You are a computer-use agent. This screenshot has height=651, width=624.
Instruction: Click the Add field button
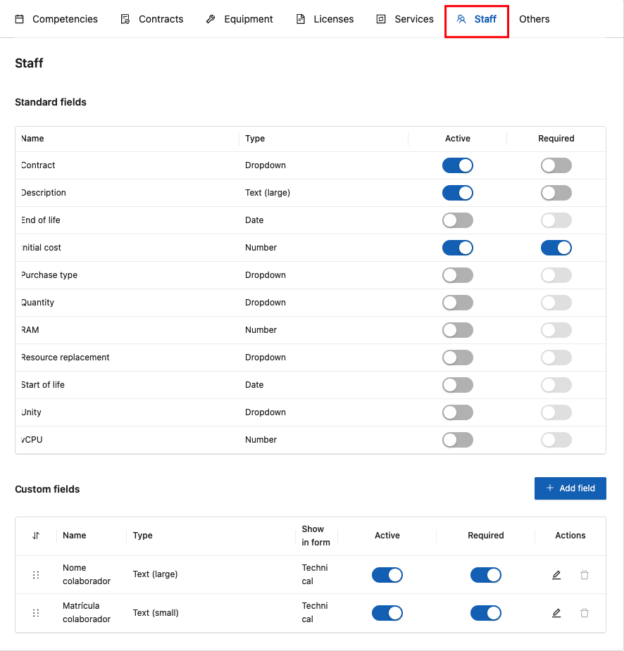[570, 488]
